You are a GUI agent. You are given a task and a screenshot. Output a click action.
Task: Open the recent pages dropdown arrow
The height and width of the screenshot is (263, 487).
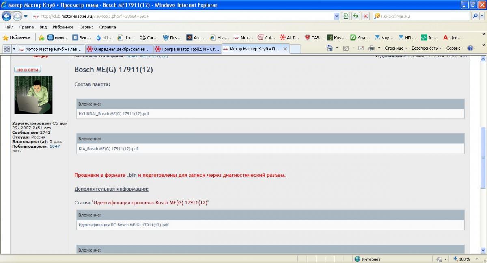pyautogui.click(x=26, y=16)
